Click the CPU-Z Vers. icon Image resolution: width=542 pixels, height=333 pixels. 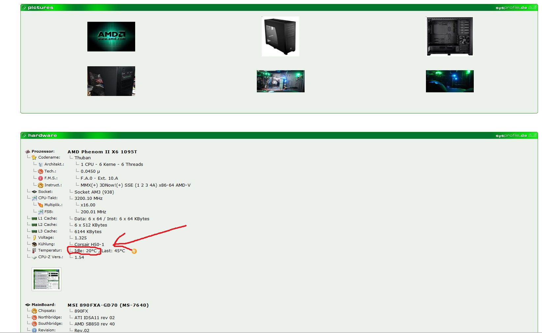(34, 257)
